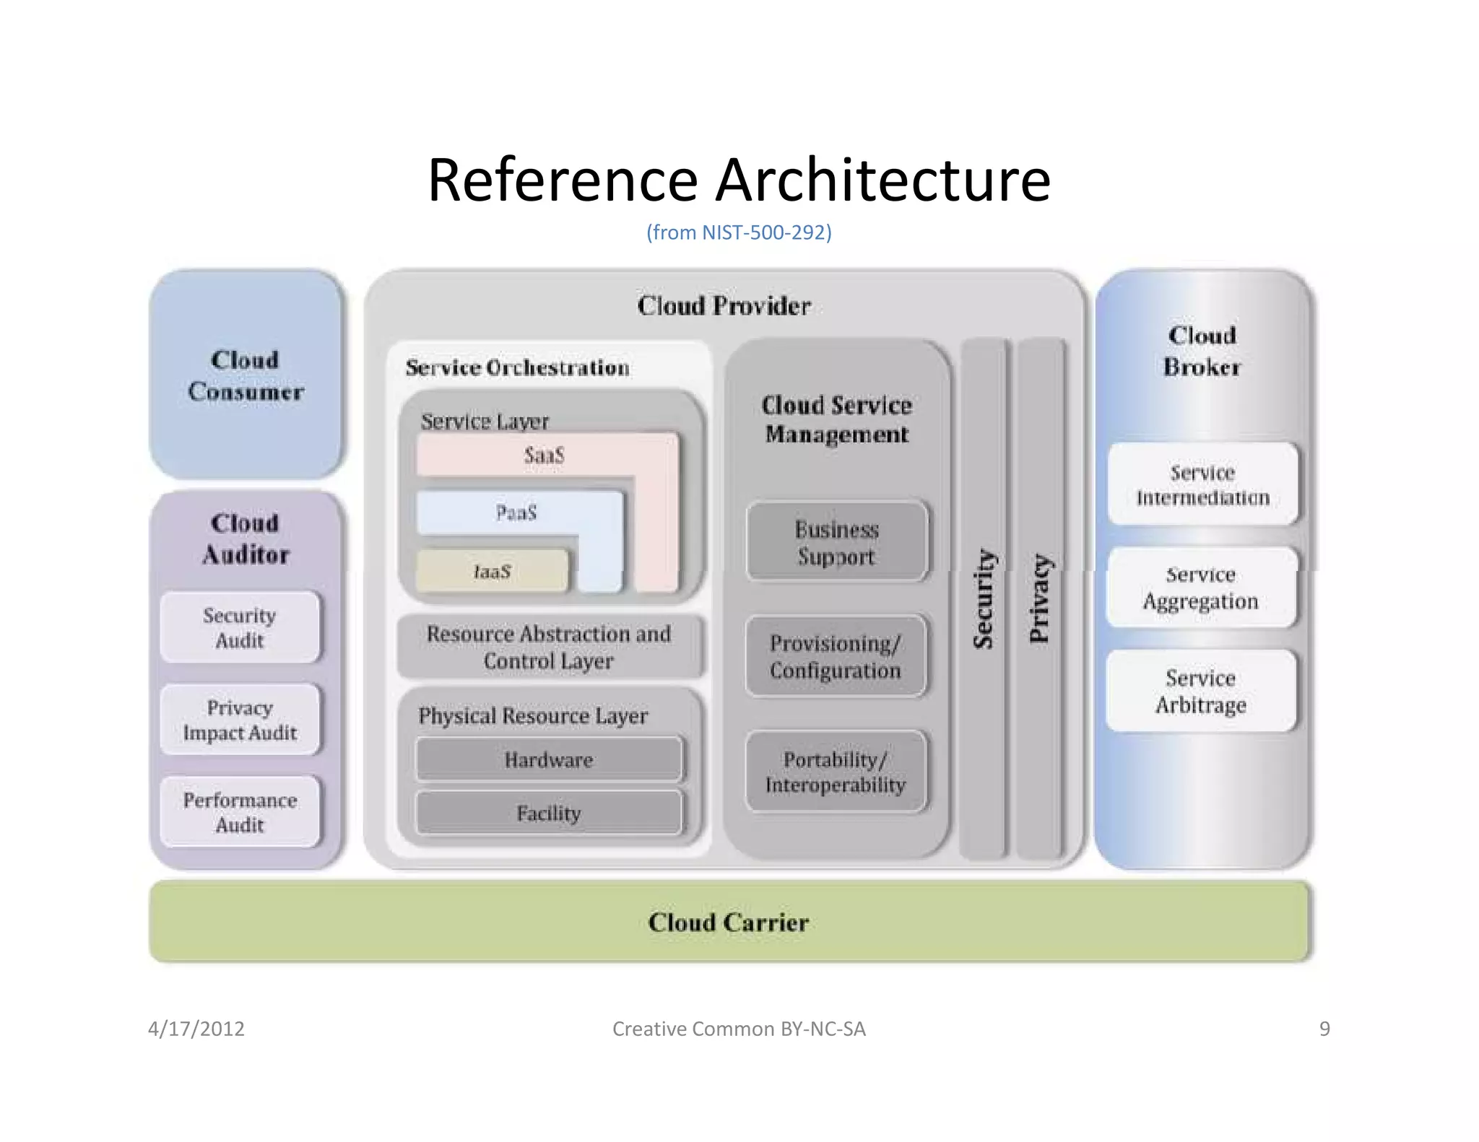The width and height of the screenshot is (1479, 1142).
Task: Click the pink SaaS block
Action: pos(545,455)
